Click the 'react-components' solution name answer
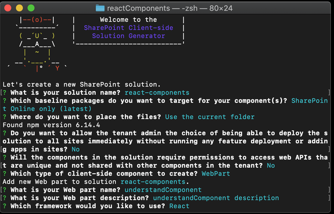 (157, 93)
